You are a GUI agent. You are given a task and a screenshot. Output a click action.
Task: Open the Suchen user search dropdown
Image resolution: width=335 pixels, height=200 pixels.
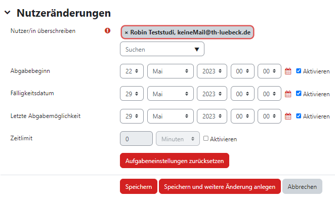pyautogui.click(x=162, y=49)
